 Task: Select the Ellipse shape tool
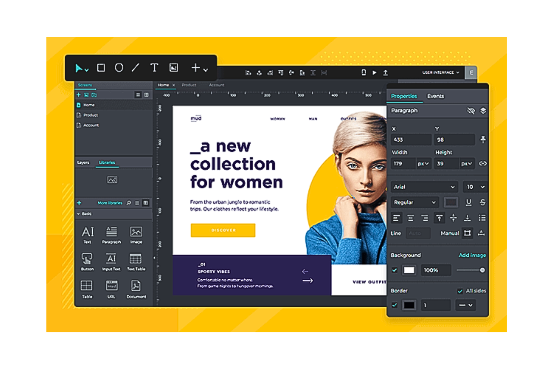[119, 68]
